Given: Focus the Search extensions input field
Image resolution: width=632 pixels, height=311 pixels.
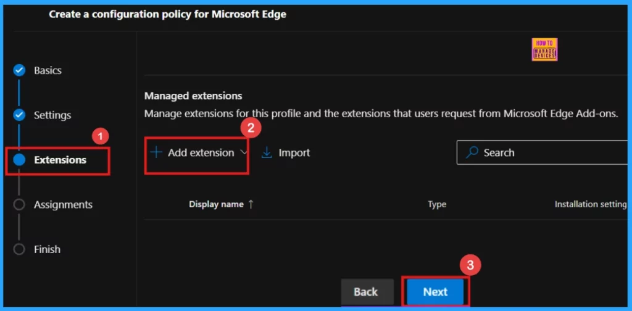Looking at the screenshot, I should click(x=542, y=152).
